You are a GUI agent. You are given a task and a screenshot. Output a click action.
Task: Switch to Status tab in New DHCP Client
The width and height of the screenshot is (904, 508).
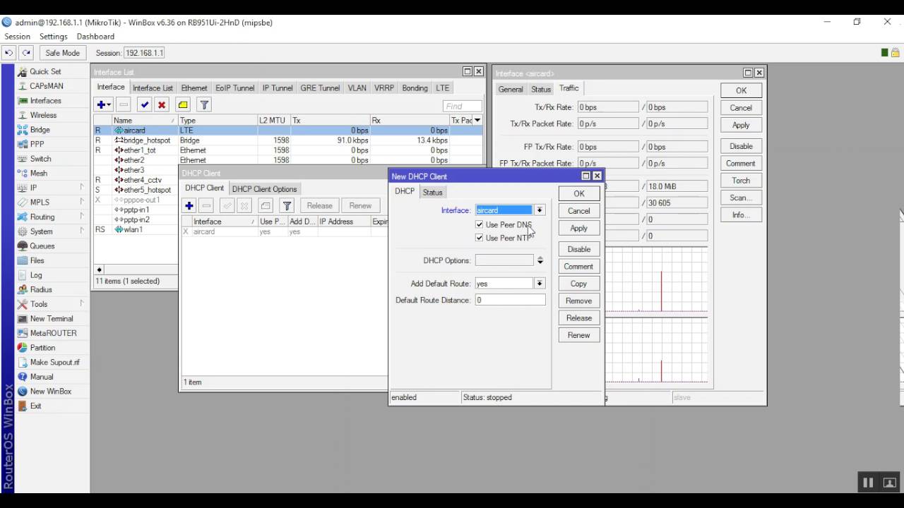pyautogui.click(x=432, y=192)
